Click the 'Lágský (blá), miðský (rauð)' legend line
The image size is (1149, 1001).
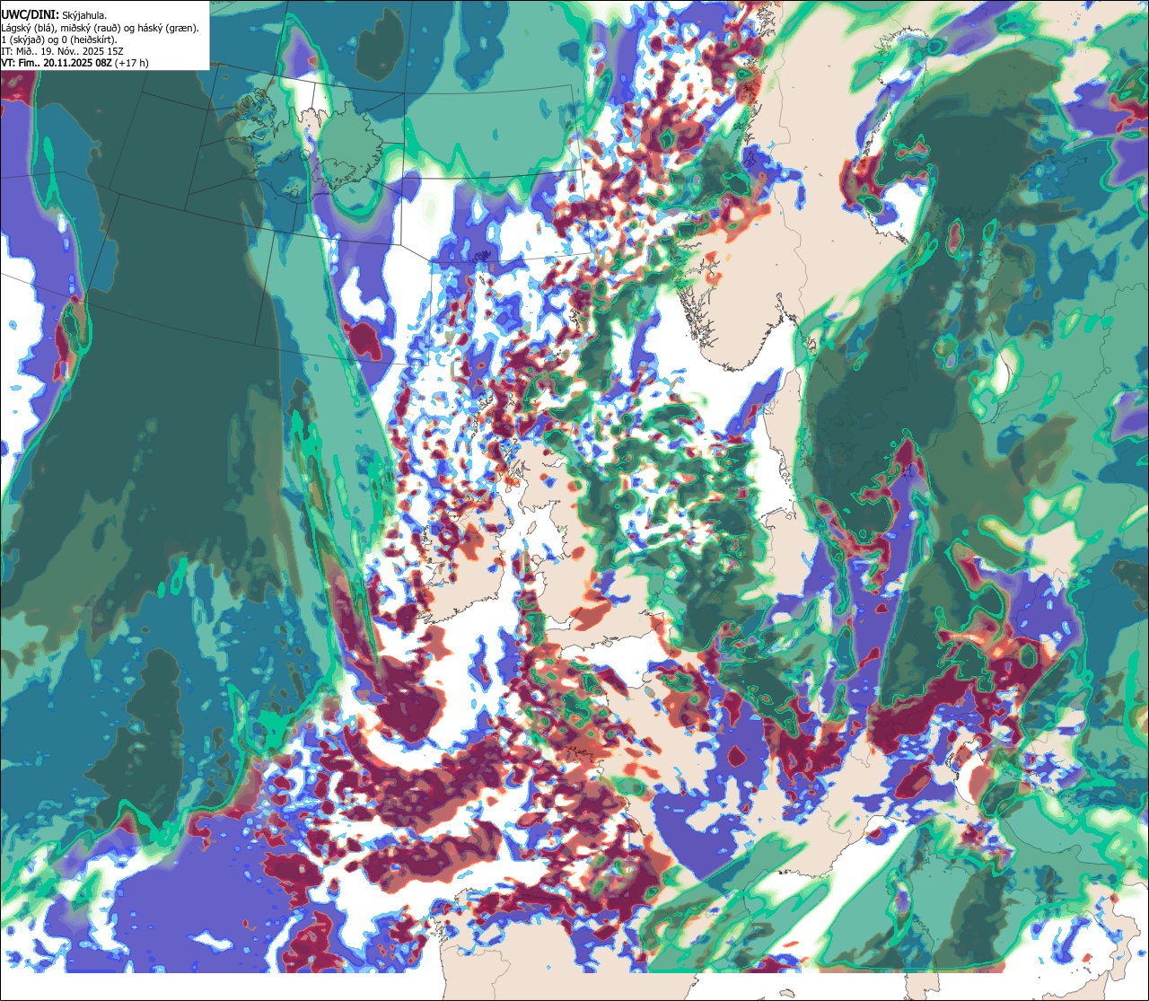click(101, 28)
